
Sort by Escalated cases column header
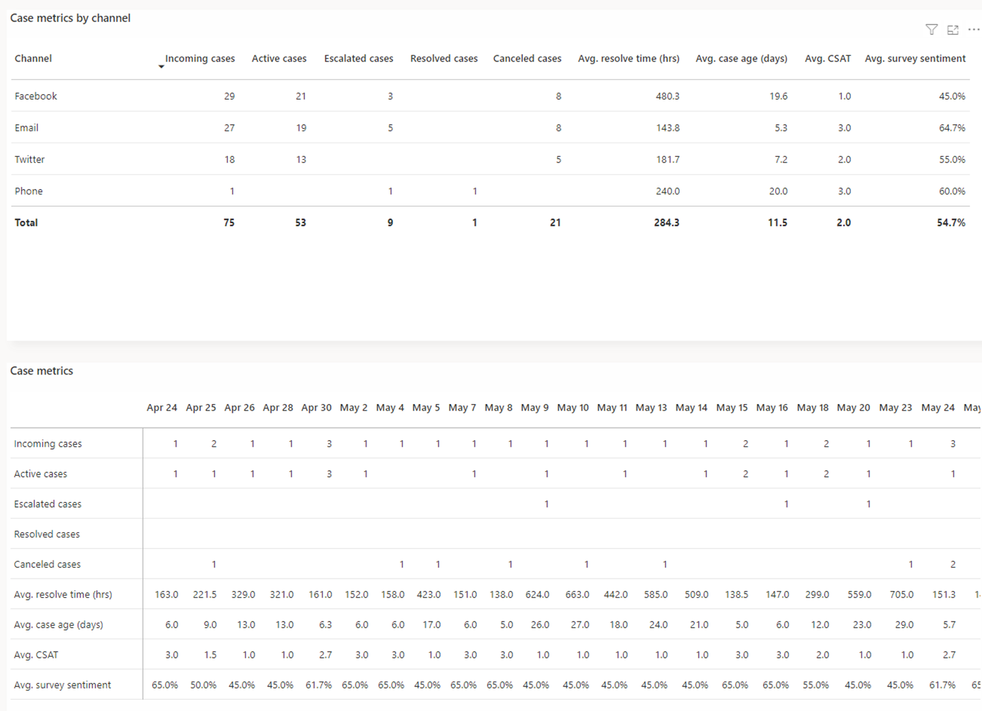(x=358, y=58)
